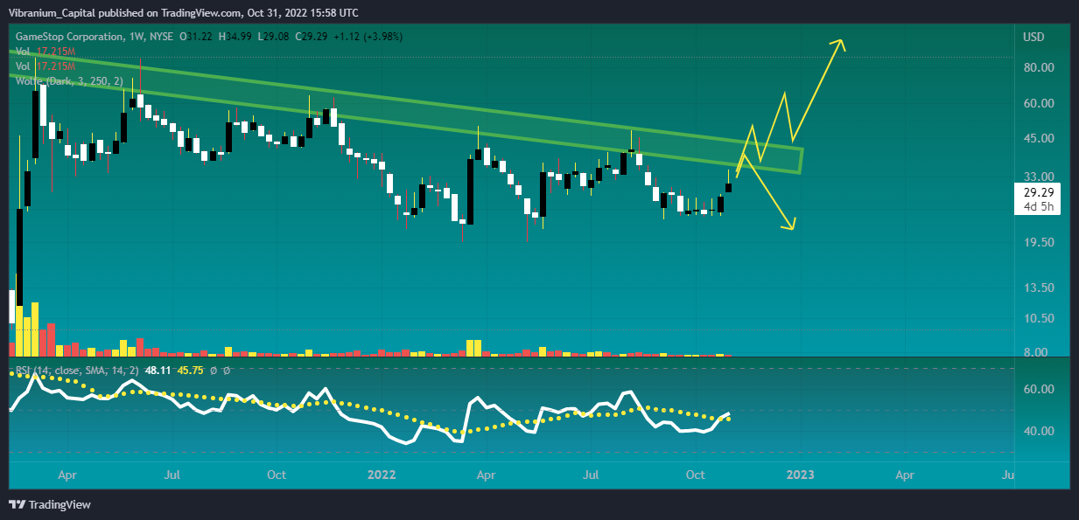Click the high value H34.99
The image size is (1079, 520).
(x=236, y=37)
